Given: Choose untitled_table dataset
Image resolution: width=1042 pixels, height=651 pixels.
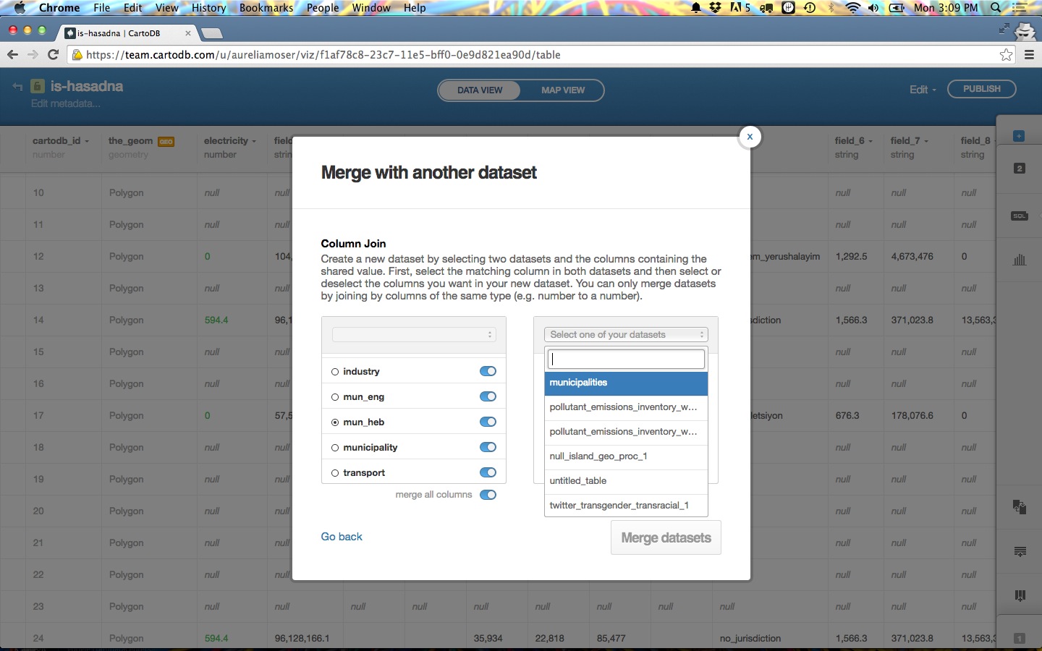Looking at the screenshot, I should tap(626, 481).
